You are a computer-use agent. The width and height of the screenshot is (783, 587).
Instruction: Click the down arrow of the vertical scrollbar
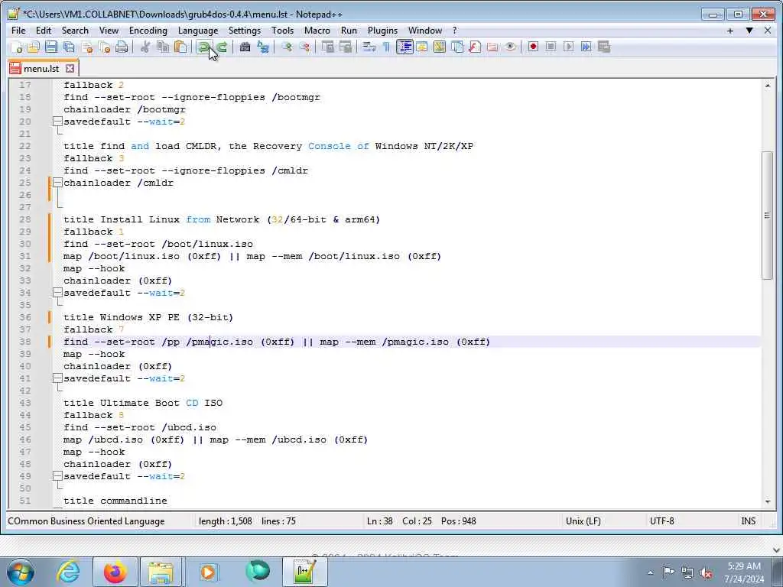(x=768, y=501)
